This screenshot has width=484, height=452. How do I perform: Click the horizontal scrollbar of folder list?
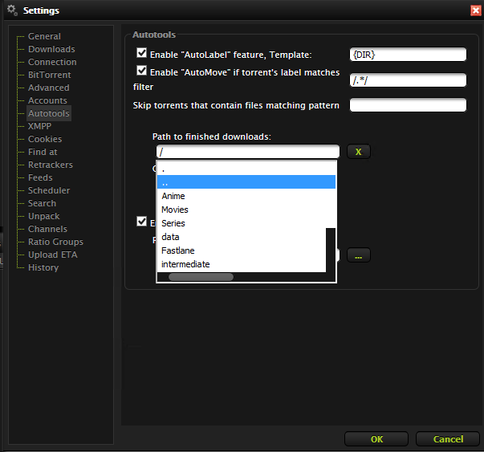click(201, 277)
